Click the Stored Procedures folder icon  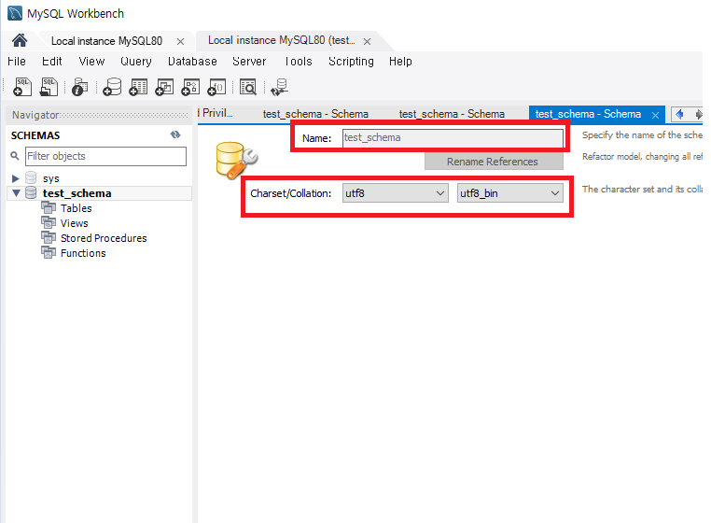49,237
